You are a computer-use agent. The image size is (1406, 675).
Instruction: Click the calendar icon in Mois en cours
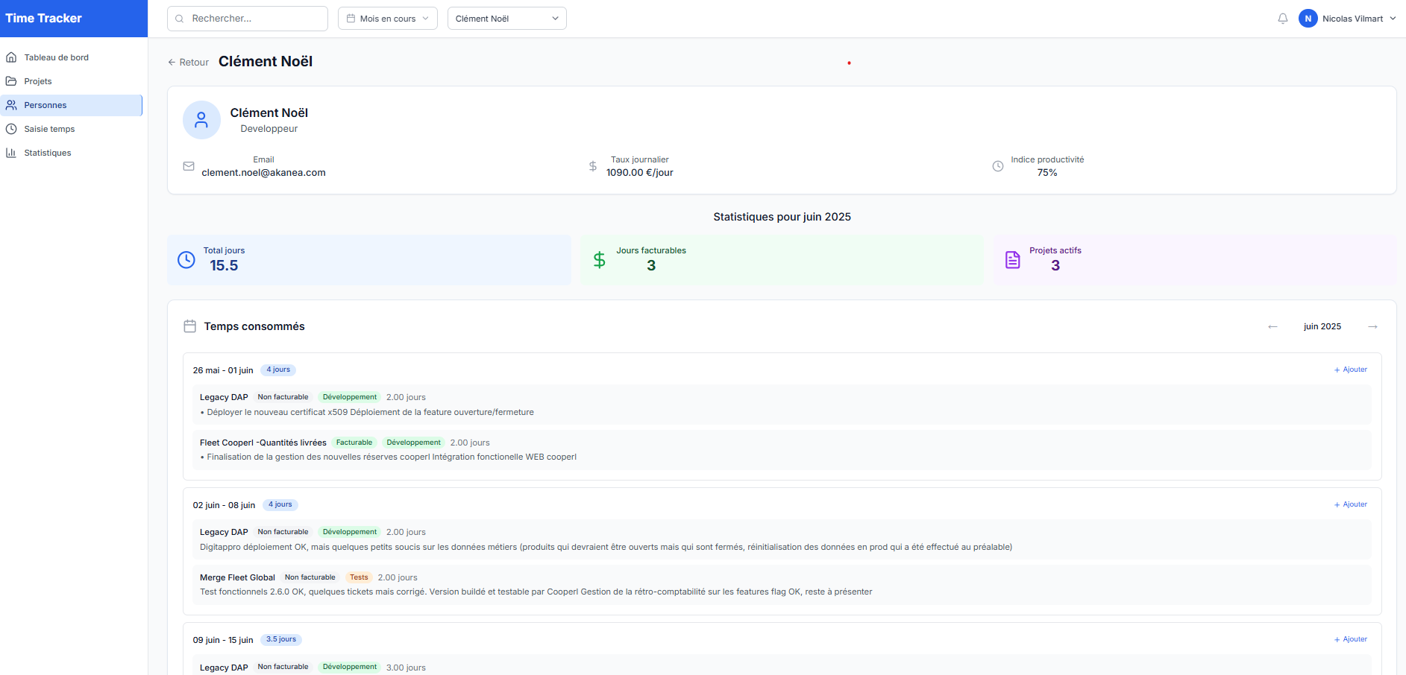coord(351,19)
